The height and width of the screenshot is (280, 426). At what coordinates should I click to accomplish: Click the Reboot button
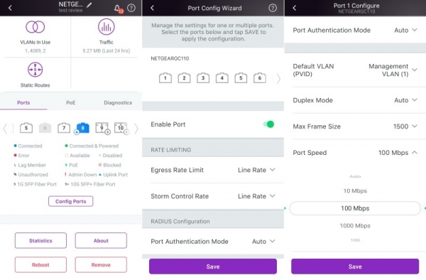click(40, 265)
